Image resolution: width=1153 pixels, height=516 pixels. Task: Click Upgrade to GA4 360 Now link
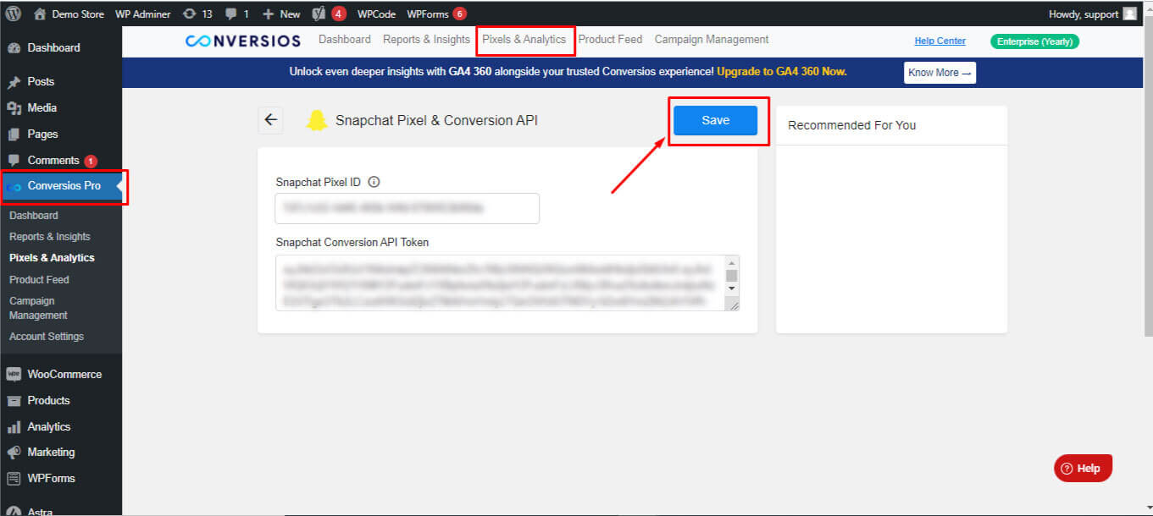(781, 72)
